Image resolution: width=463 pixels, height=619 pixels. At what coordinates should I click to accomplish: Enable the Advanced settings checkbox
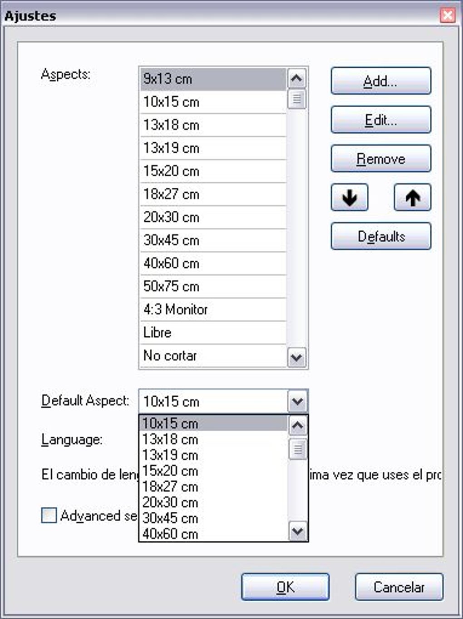click(49, 515)
